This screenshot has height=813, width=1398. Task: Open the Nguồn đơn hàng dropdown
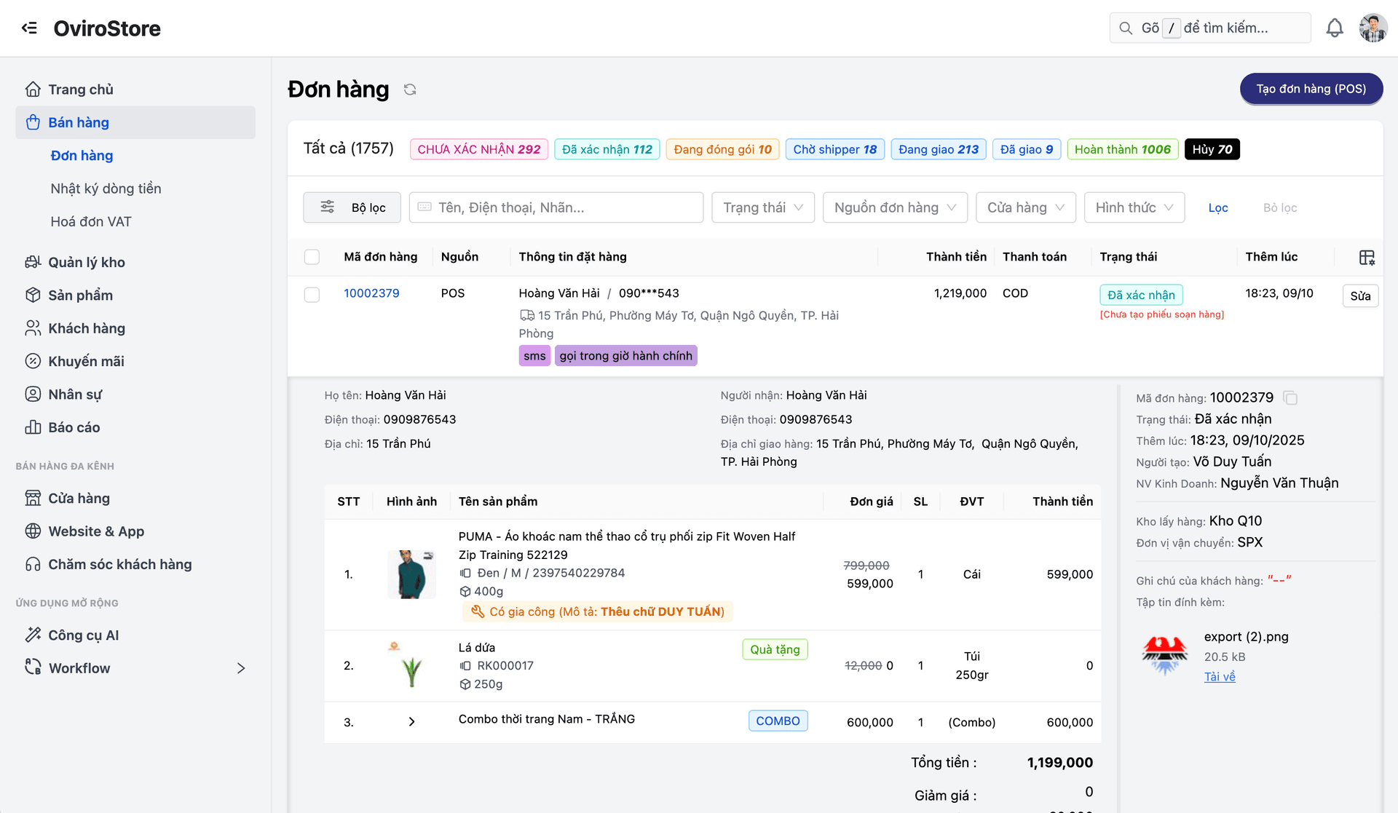point(894,207)
